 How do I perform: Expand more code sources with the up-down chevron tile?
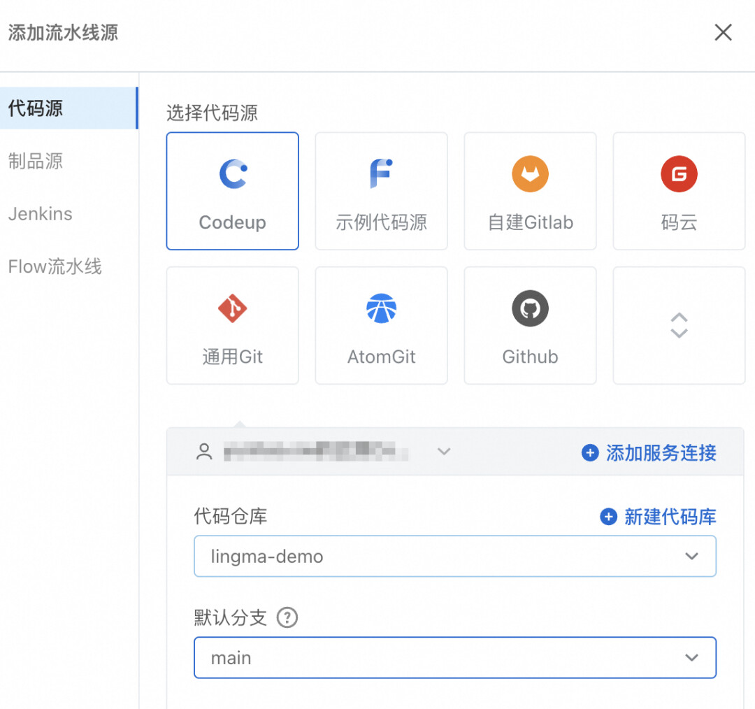tap(679, 325)
